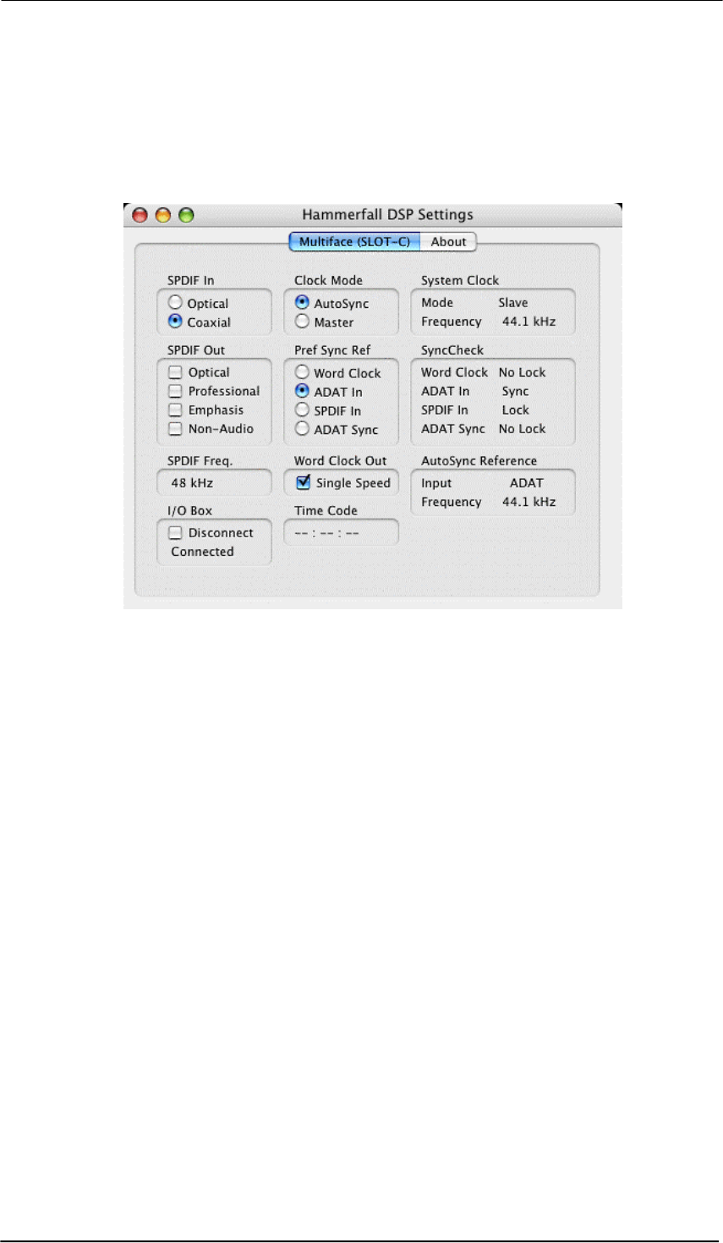Choose Master clock mode
This screenshot has height=1243, width=723.
point(302,322)
